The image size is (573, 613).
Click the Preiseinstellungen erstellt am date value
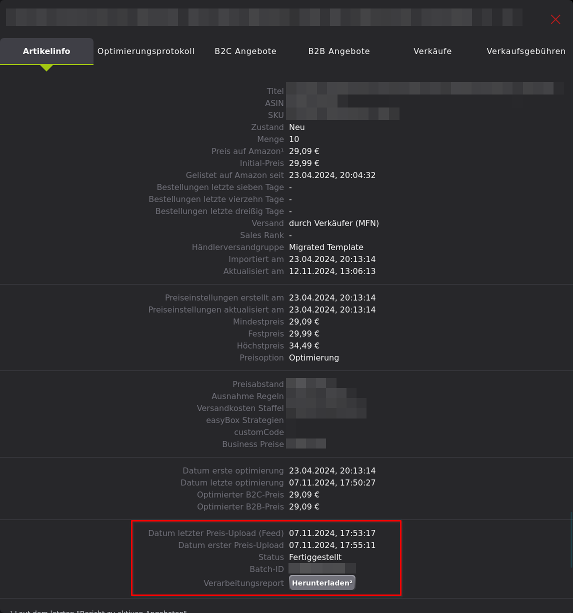[332, 297]
